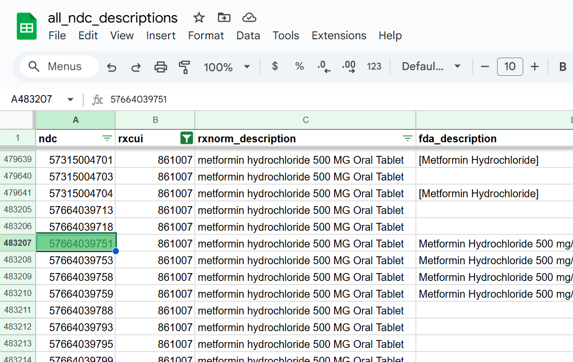Open the Data menu
This screenshot has width=573, height=362.
coord(248,36)
